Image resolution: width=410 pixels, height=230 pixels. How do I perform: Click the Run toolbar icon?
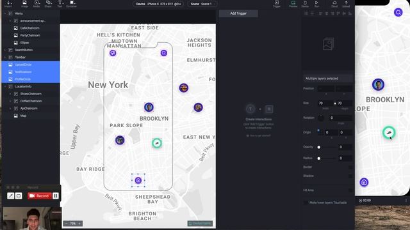click(x=316, y=4)
